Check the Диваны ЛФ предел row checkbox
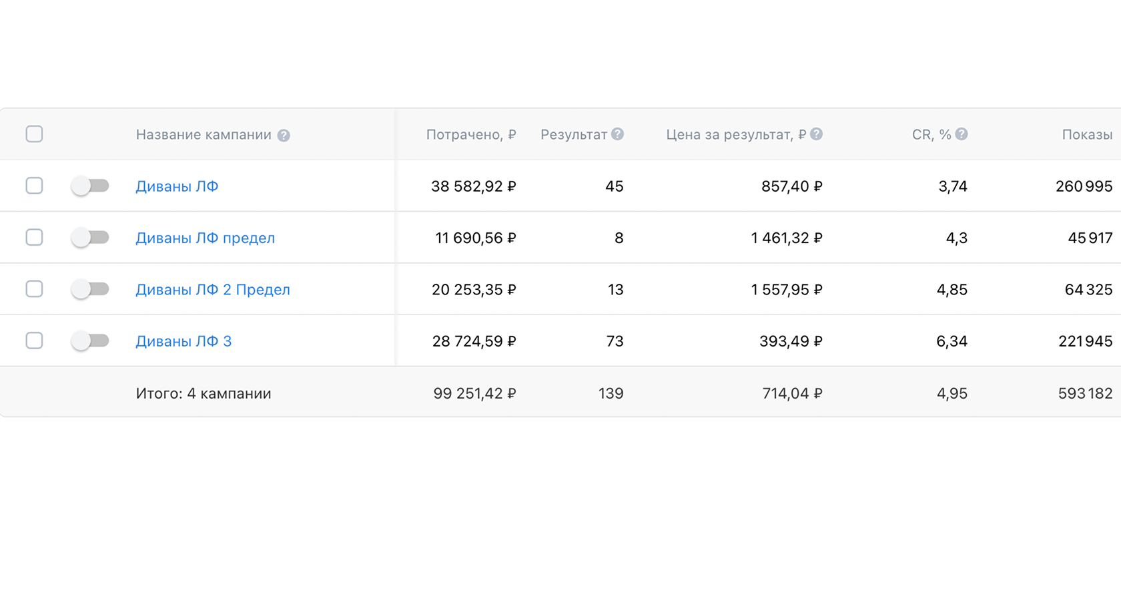This screenshot has width=1121, height=601. coord(34,237)
